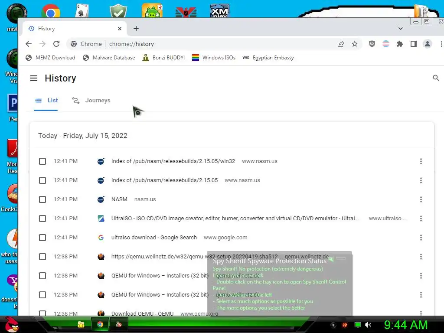444x333 pixels.
Task: Open the Windows ISOs bookmark
Action: 214,58
